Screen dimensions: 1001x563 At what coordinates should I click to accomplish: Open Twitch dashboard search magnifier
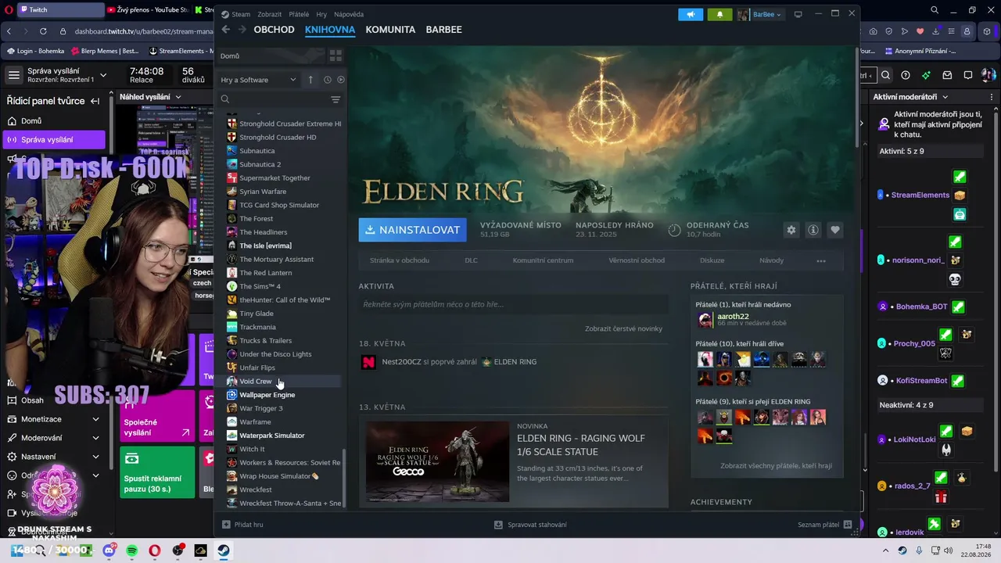click(x=885, y=75)
